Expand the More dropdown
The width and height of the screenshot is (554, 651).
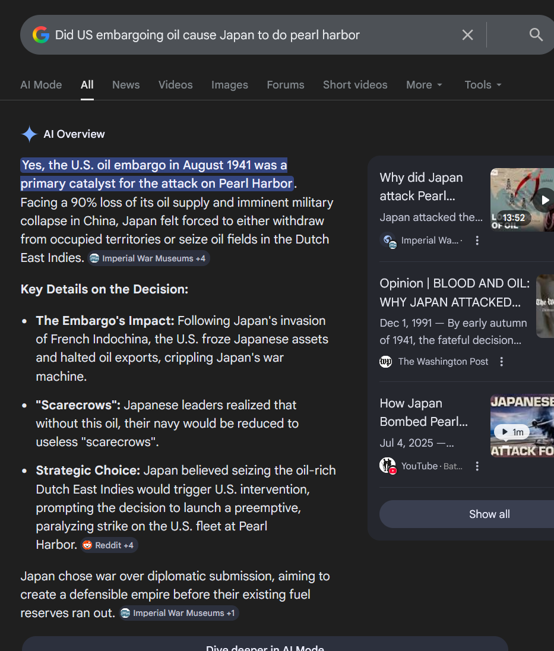424,85
